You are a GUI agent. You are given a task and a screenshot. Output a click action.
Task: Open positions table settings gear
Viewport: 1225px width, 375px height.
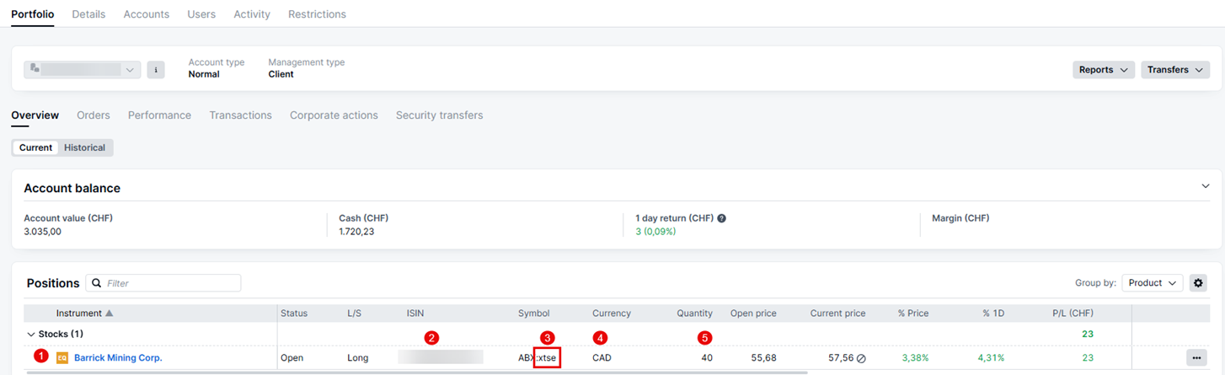coord(1198,283)
